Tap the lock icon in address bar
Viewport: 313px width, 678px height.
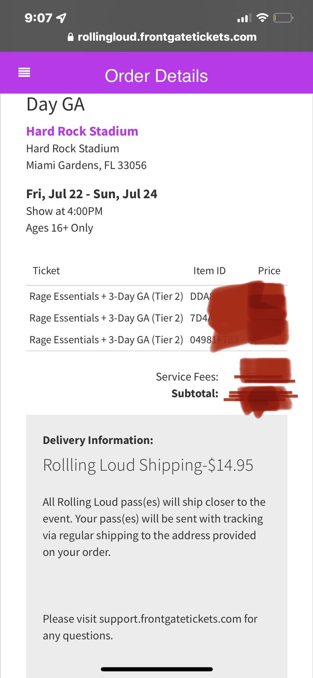click(x=71, y=37)
